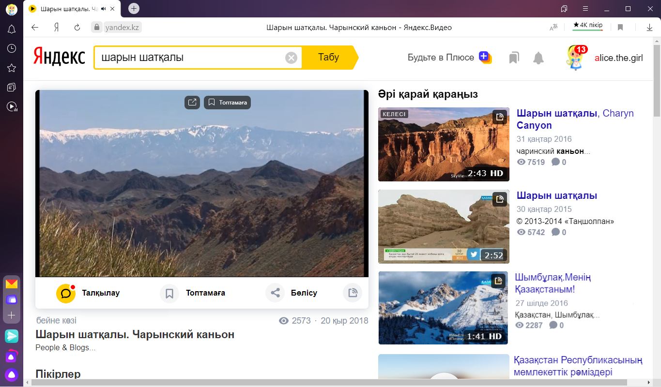Viewport: 661px width, 387px height.
Task: Click the Табу search button
Action: (329, 57)
